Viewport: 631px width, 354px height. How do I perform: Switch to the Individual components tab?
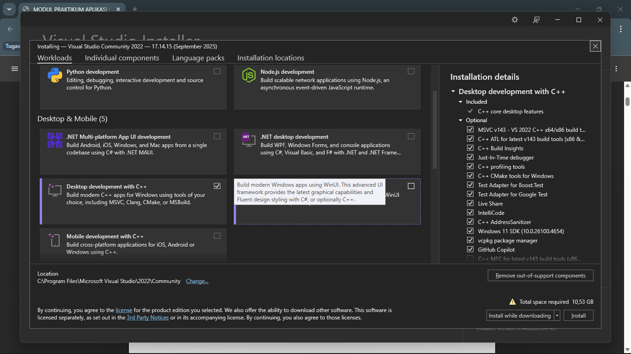click(122, 58)
